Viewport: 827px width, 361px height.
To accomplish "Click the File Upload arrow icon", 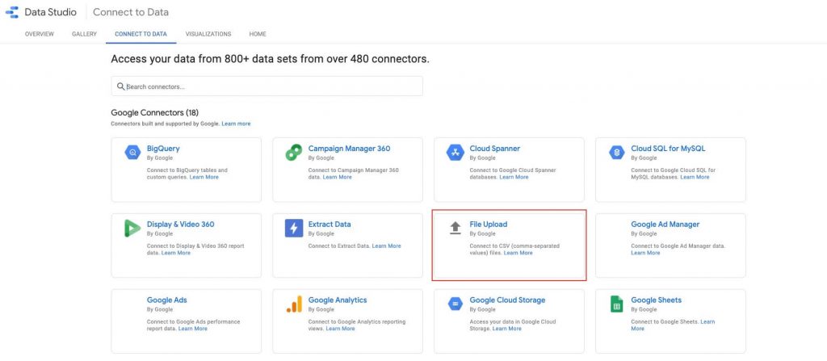I will click(x=455, y=228).
